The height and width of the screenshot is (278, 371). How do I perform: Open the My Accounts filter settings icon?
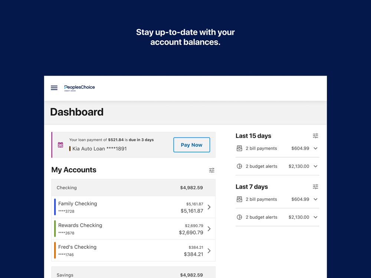(211, 170)
